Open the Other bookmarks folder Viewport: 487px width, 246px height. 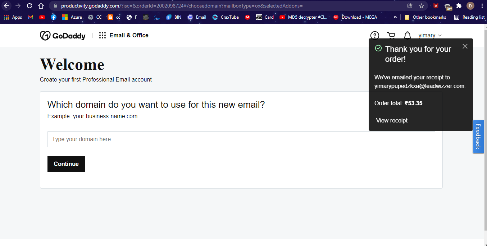coord(425,17)
